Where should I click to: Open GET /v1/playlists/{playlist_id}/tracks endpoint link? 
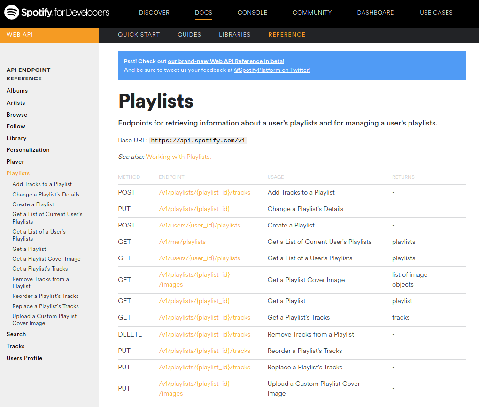pyautogui.click(x=204, y=318)
